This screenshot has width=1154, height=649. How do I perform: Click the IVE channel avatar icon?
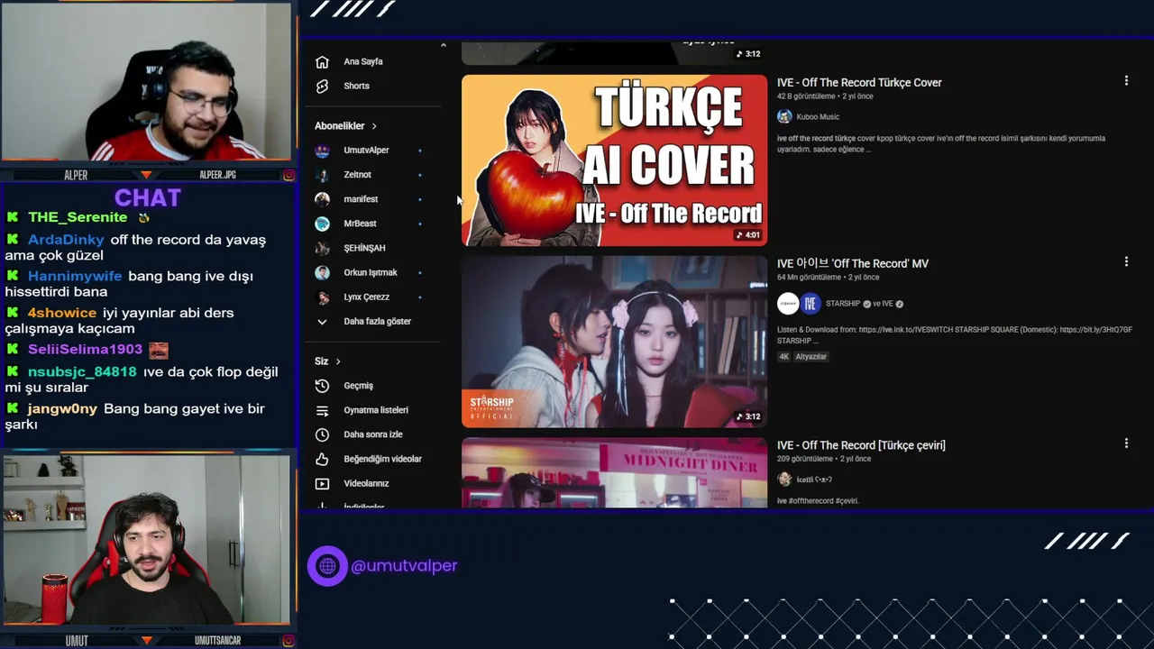point(811,304)
